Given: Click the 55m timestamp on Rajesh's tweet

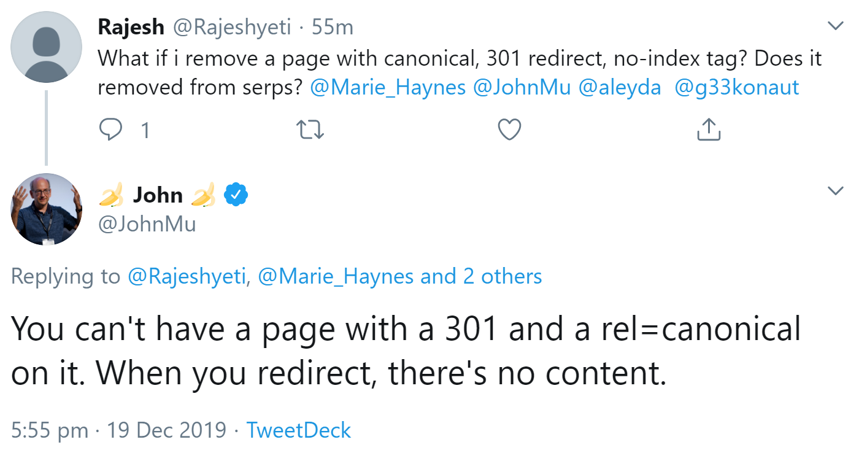Looking at the screenshot, I should point(333,26).
